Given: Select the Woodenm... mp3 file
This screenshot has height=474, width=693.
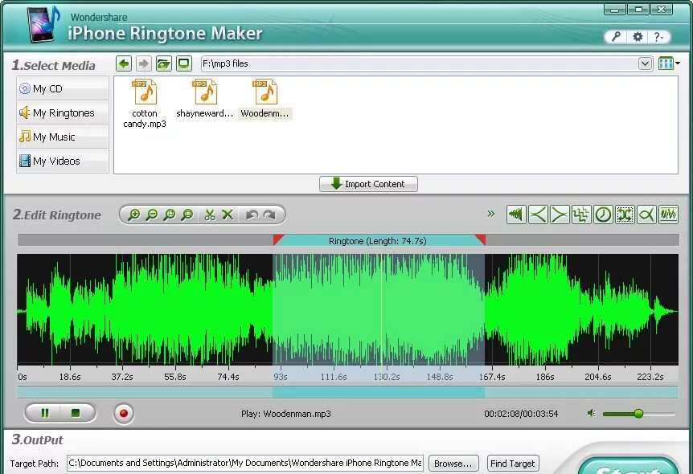Looking at the screenshot, I should point(264,99).
